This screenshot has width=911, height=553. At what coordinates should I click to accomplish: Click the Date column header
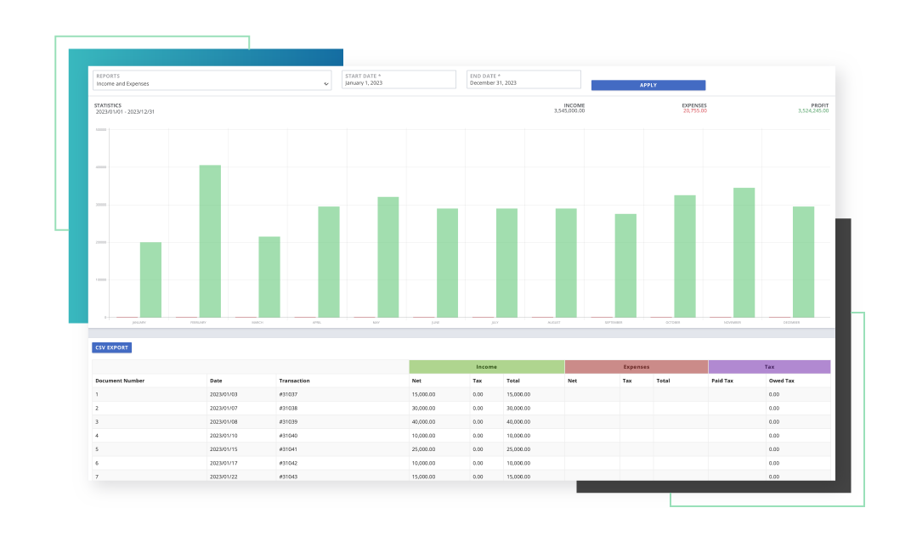[x=216, y=381]
